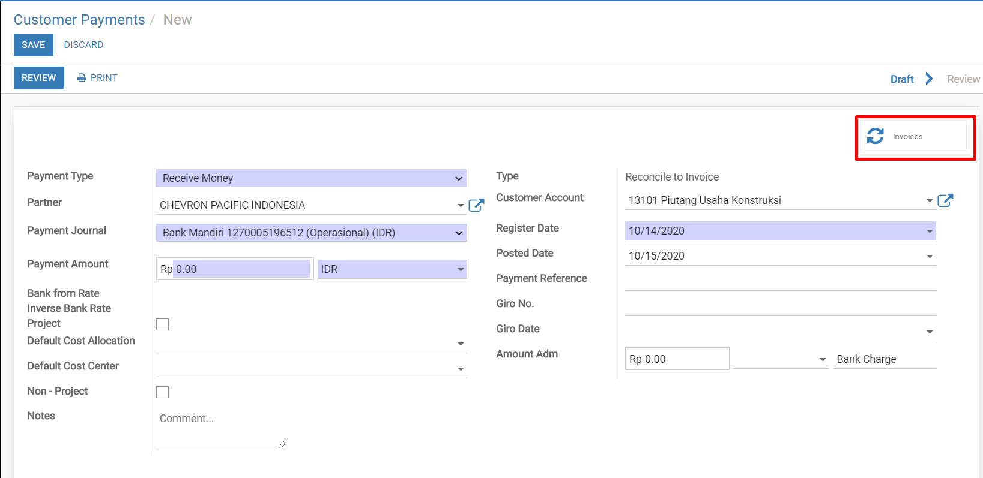
Task: Open Partner external link icon
Action: (x=476, y=205)
